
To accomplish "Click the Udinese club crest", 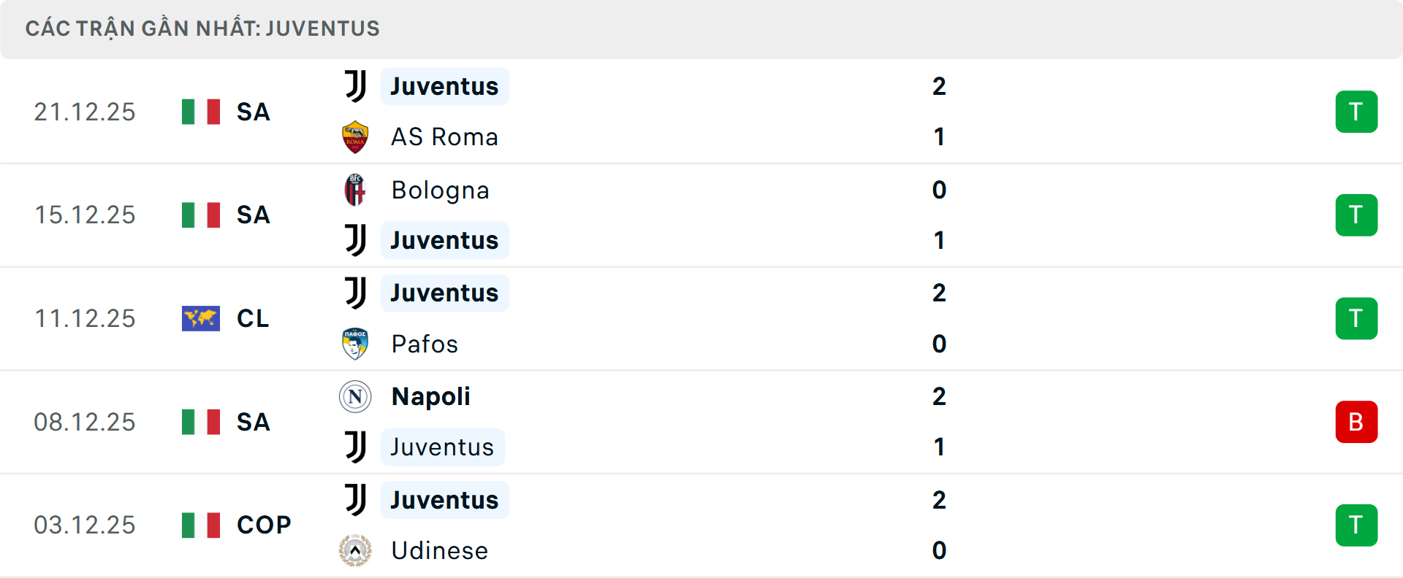I will (355, 551).
